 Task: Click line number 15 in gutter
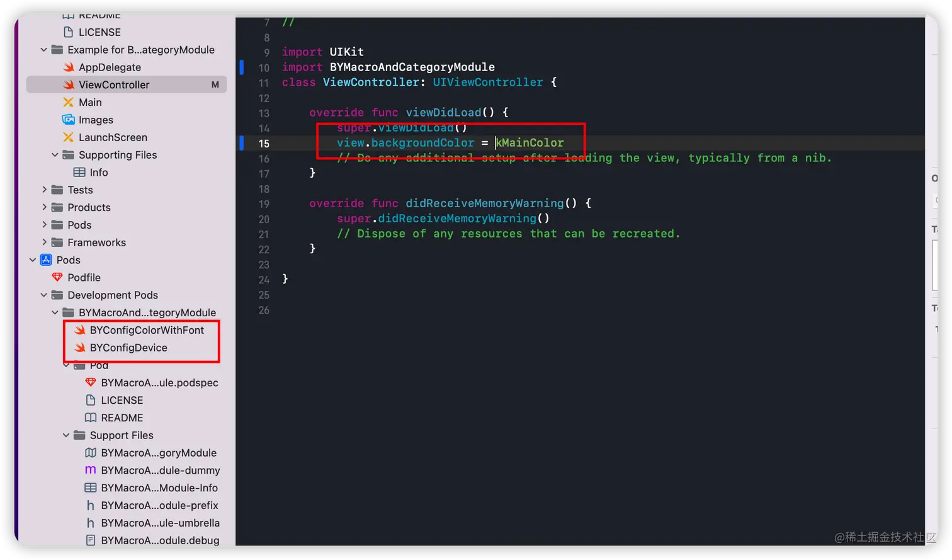[264, 144]
